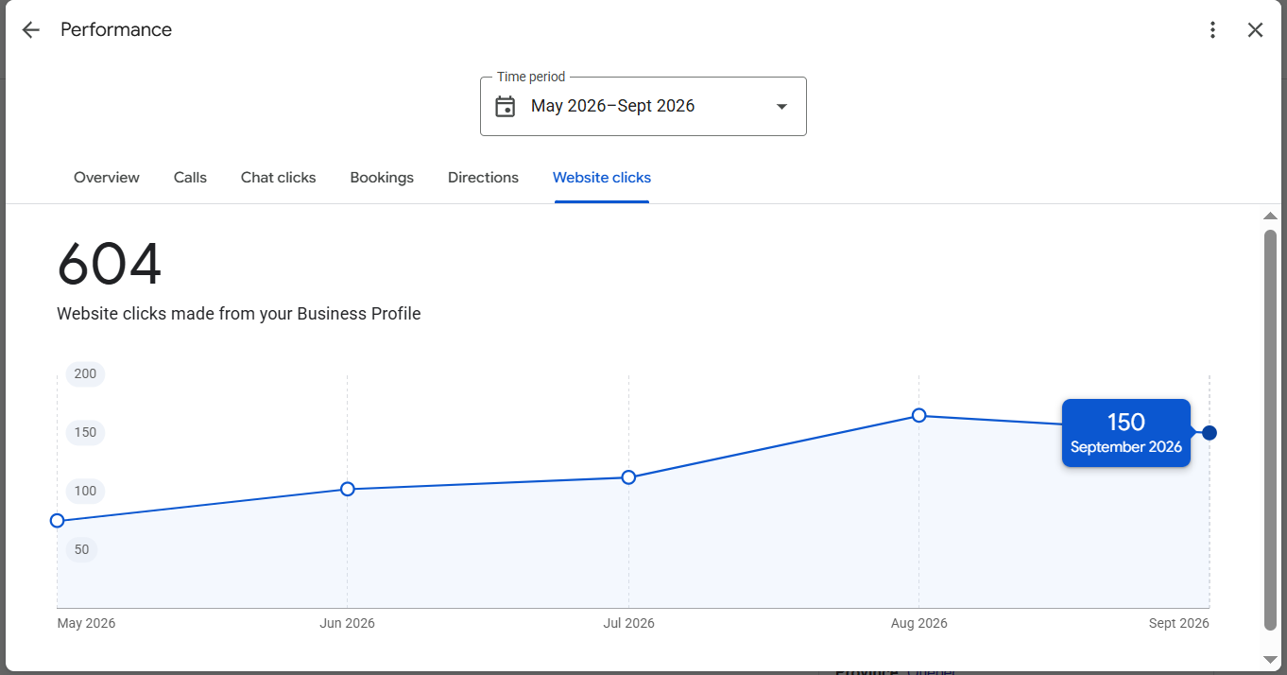1287x675 pixels.
Task: Click the Jul 2026 x-axis label
Action: coord(629,623)
